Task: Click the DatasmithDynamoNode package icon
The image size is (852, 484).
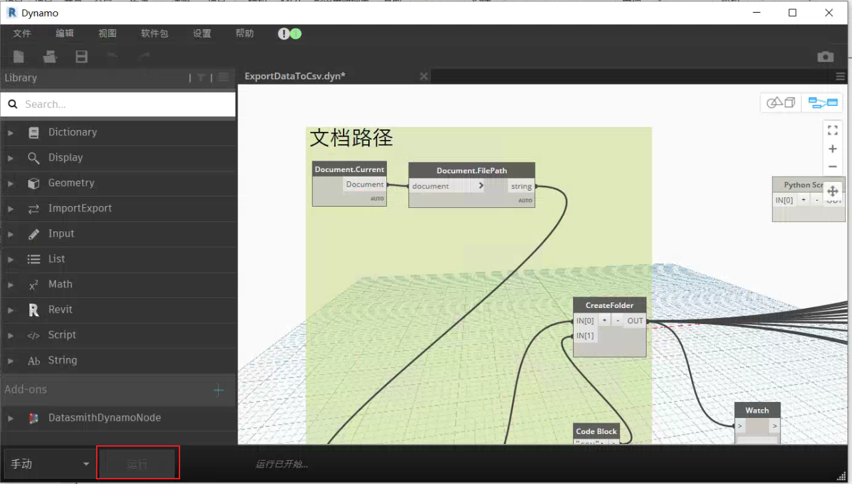Action: (x=33, y=418)
